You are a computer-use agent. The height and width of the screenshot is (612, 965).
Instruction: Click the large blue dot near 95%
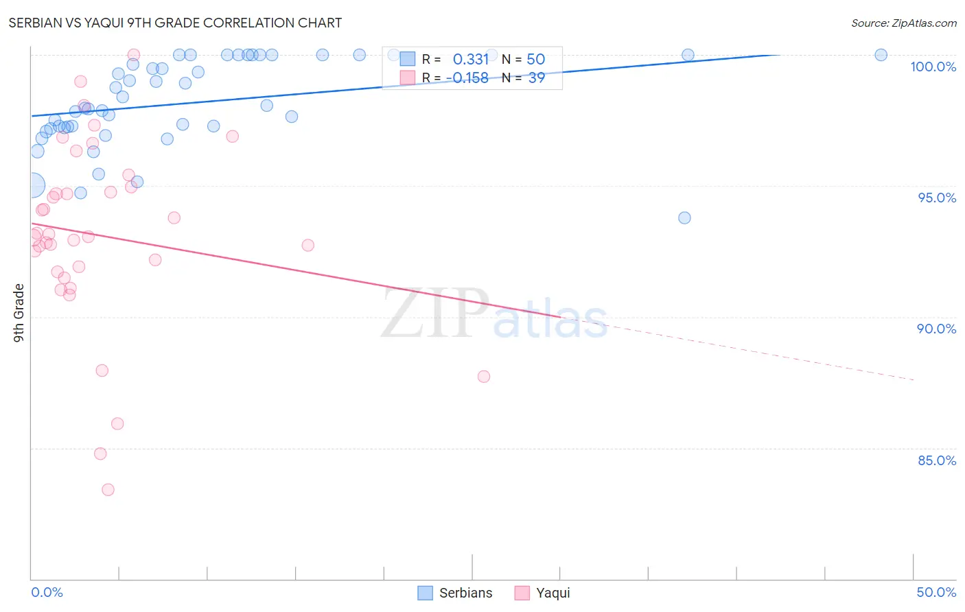[x=32, y=185]
